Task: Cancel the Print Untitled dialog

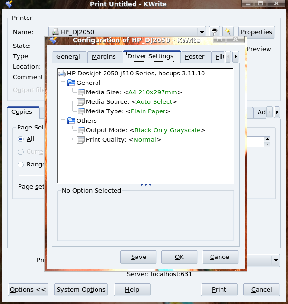Action: pyautogui.click(x=262, y=290)
